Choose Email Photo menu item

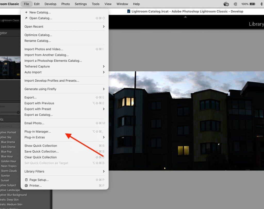64,123
